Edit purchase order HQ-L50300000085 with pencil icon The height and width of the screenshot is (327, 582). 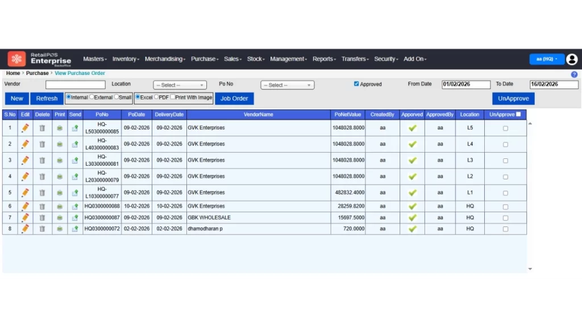coord(25,128)
